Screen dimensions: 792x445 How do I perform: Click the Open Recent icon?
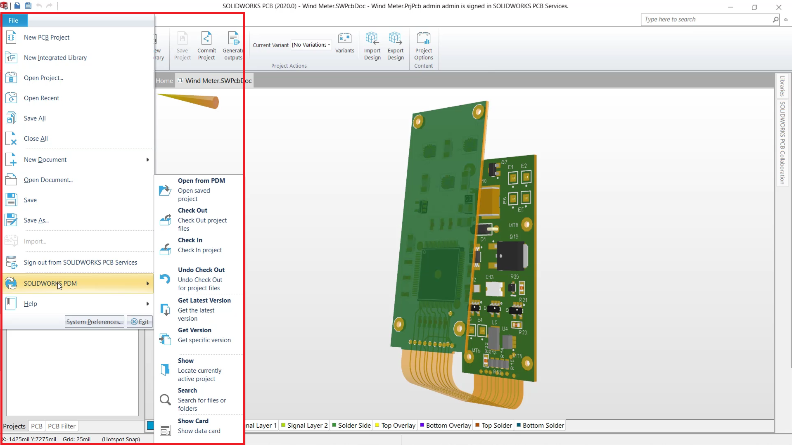[11, 98]
